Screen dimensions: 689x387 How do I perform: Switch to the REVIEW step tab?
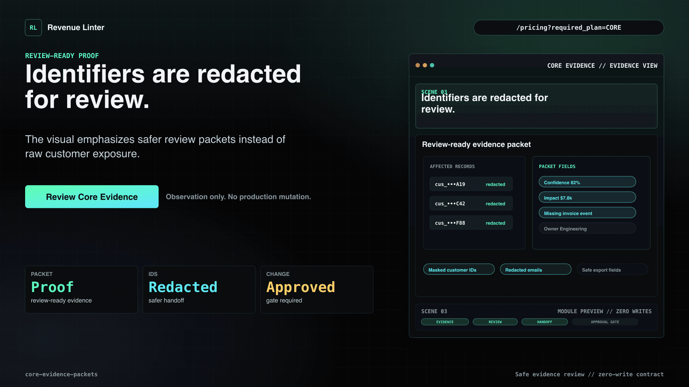[495, 322]
